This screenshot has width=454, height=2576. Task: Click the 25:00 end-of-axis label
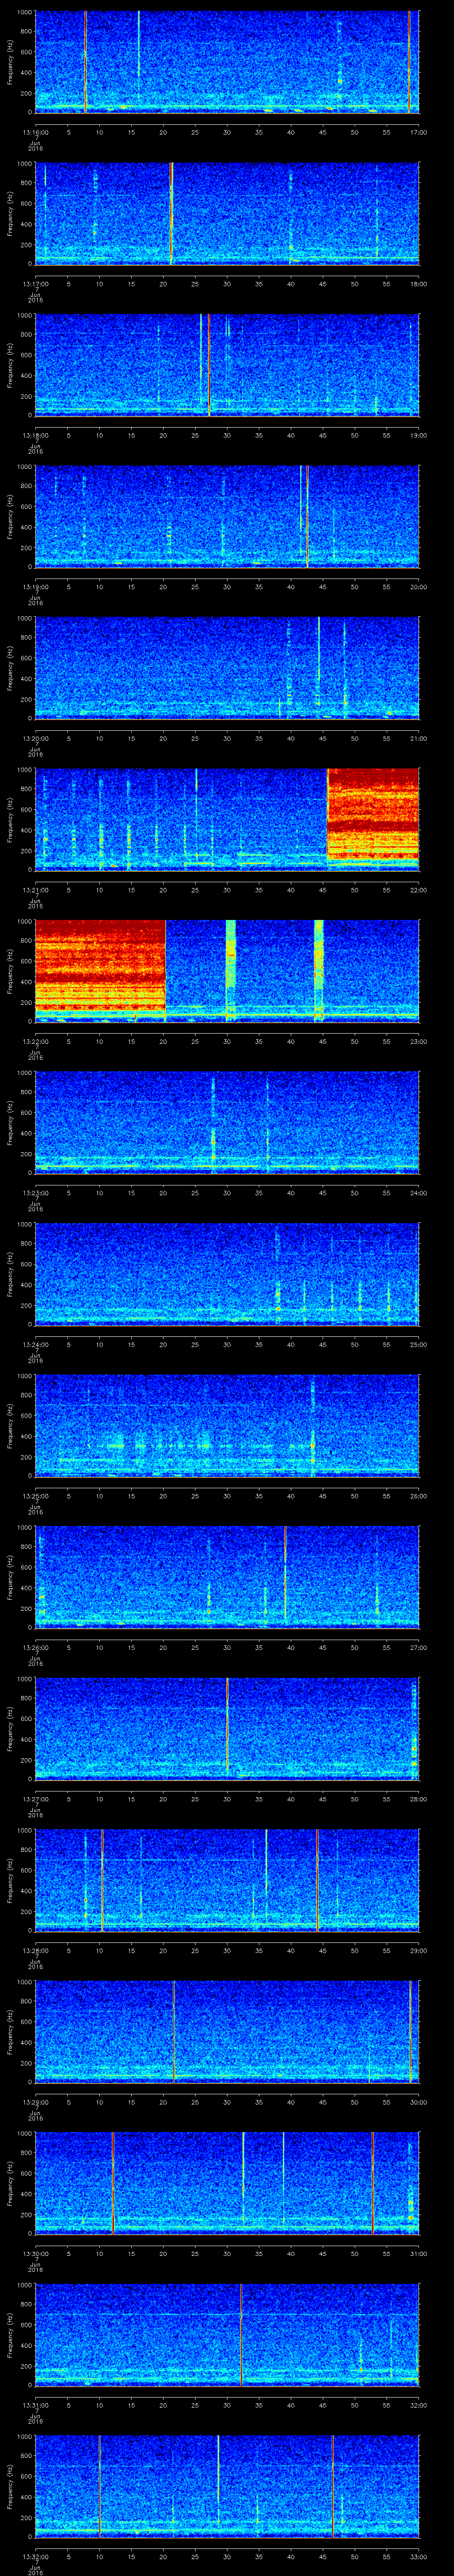tap(418, 1344)
